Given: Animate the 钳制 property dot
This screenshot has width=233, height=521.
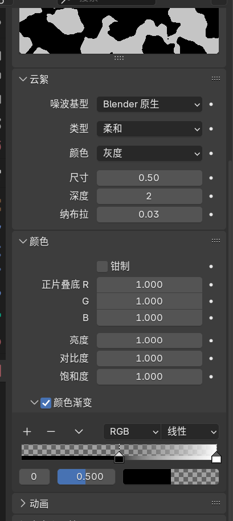Looking at the screenshot, I should click(211, 266).
